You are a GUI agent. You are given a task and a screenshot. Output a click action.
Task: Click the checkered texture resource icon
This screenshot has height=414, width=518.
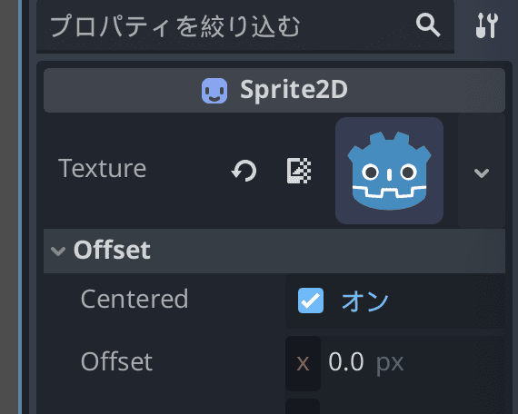pos(299,171)
